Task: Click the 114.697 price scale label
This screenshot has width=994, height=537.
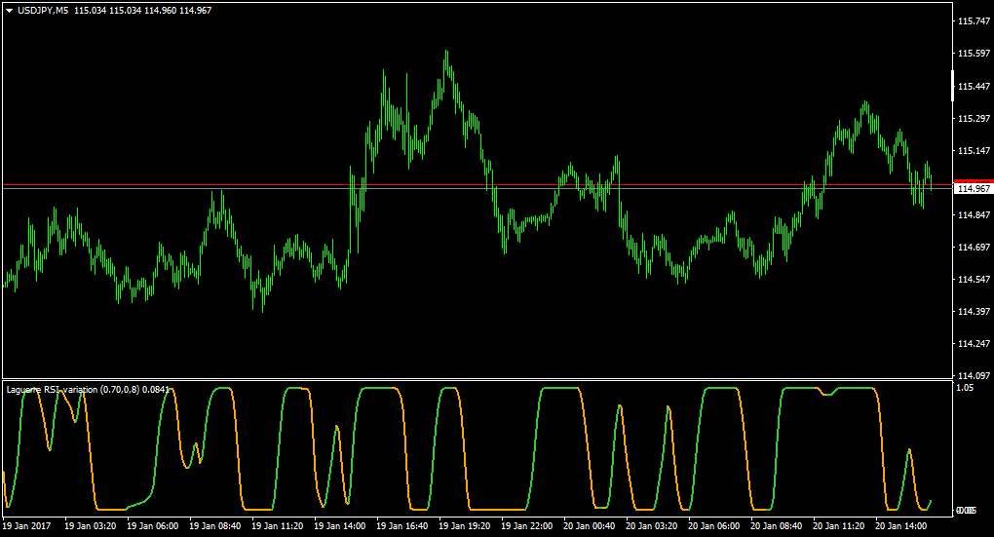Action: [974, 248]
